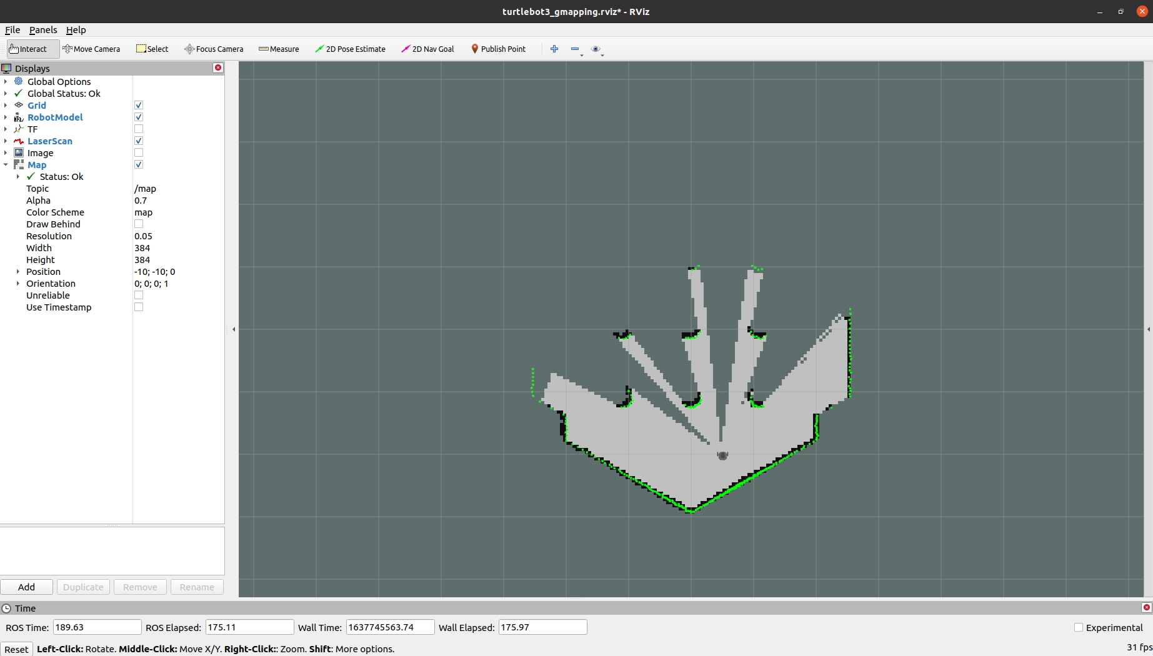Select the Interact tool
Screen dimensions: 1153x656
coord(29,49)
